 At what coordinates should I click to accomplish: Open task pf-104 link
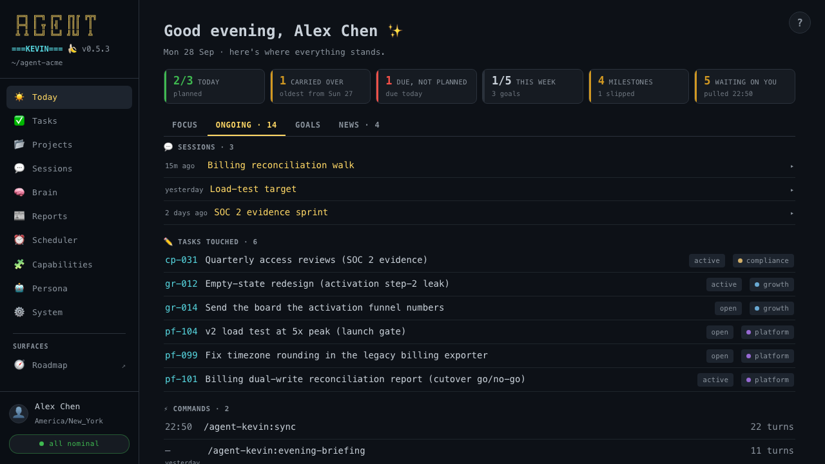[x=181, y=331]
